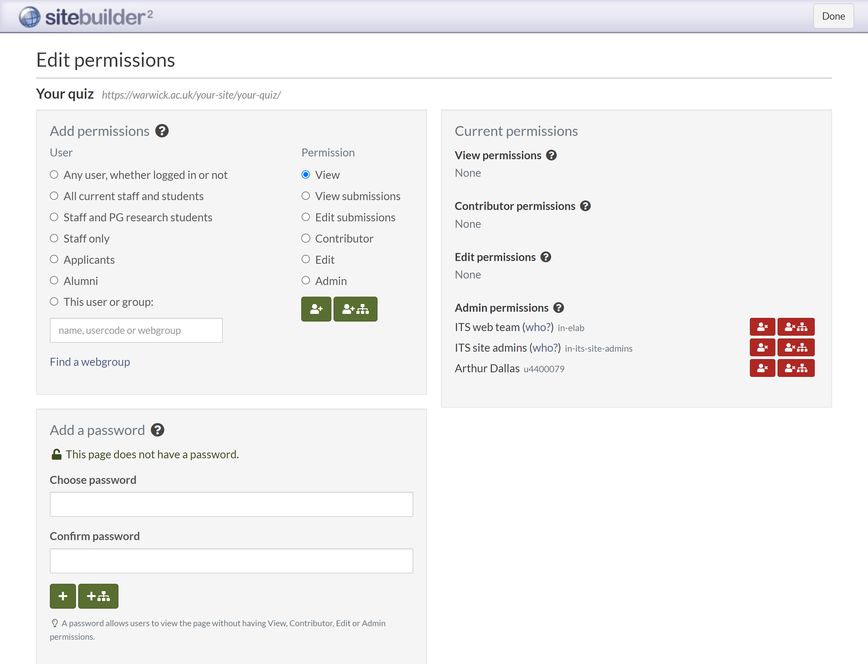Select the Edit submissions permission
The height and width of the screenshot is (664, 868).
click(x=306, y=217)
